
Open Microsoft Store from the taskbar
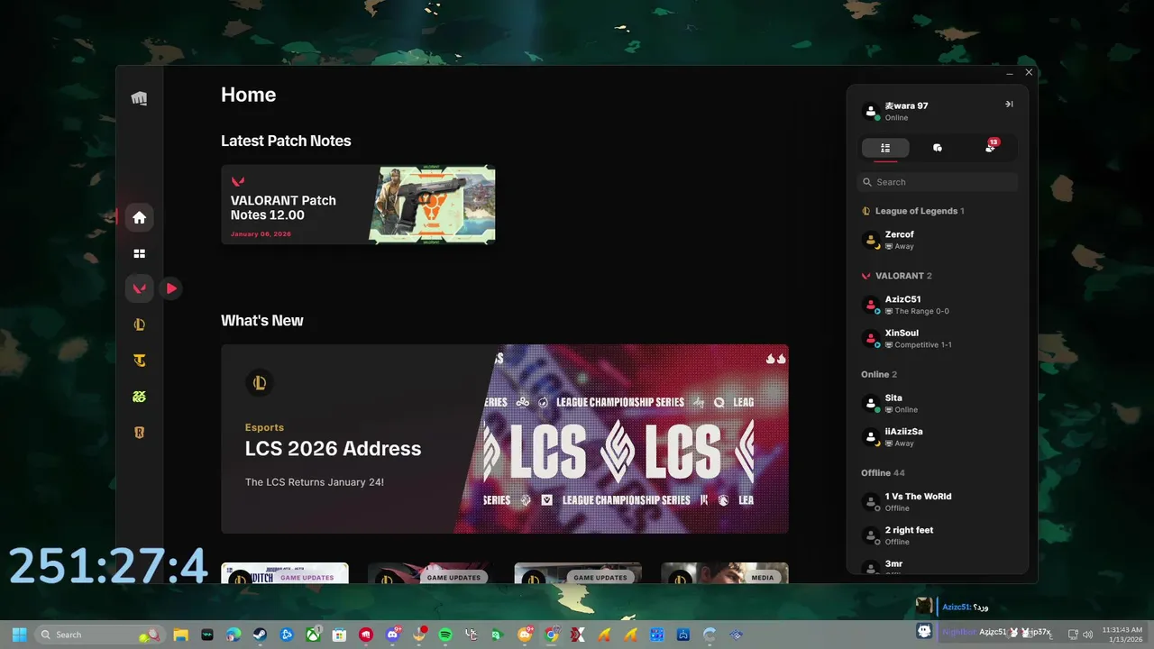(339, 635)
